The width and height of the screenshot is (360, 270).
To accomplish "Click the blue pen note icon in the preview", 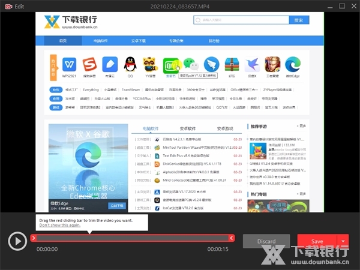I will (x=110, y=65).
